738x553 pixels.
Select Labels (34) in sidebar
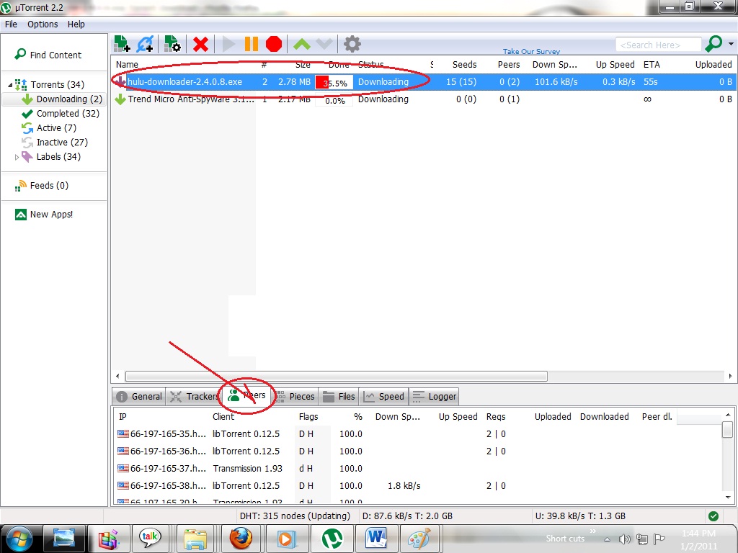[x=51, y=156]
